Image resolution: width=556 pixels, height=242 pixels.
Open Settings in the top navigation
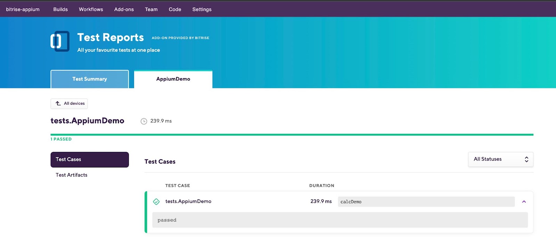202,9
